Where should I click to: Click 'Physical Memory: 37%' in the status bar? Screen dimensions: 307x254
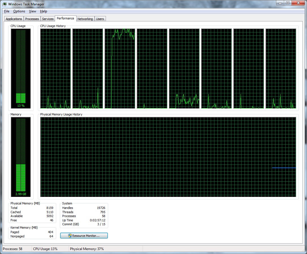pyautogui.click(x=87, y=249)
